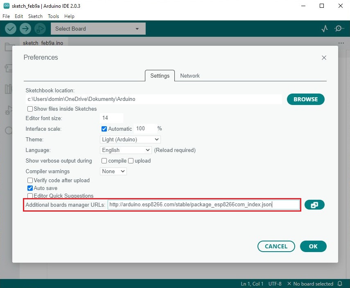Start debugging with the Debug icon

tap(40, 29)
